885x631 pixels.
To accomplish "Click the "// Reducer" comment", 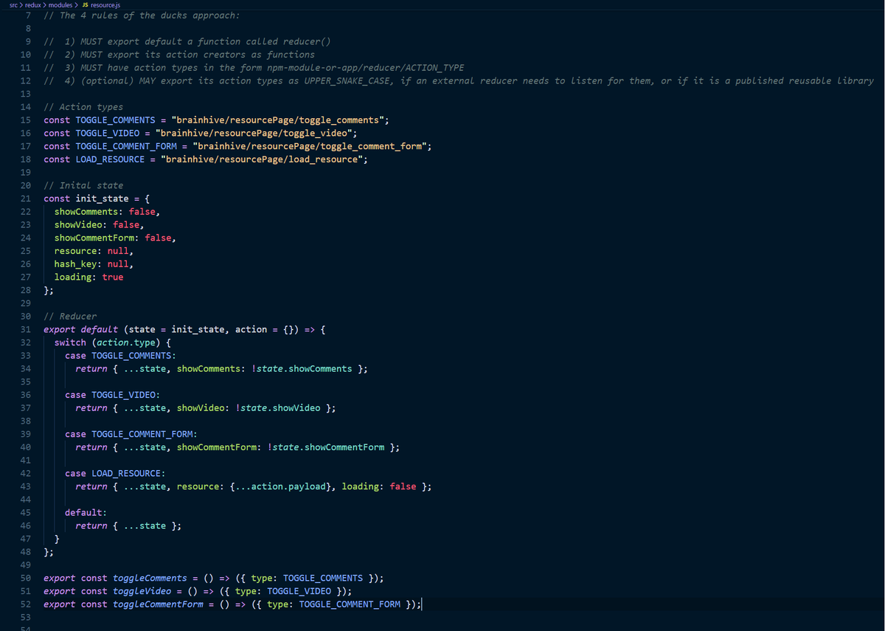I will (x=70, y=317).
